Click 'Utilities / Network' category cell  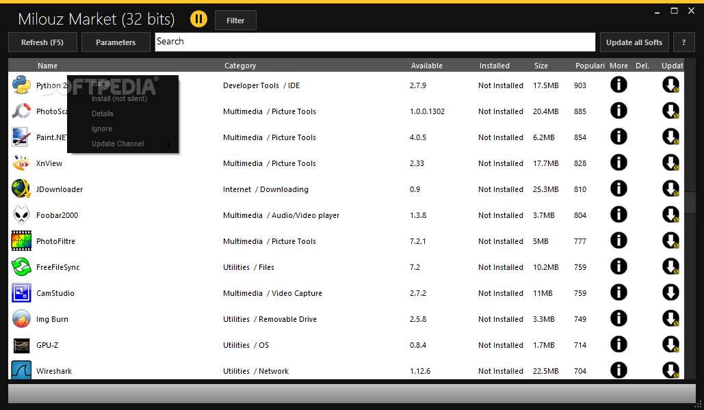[x=256, y=371]
